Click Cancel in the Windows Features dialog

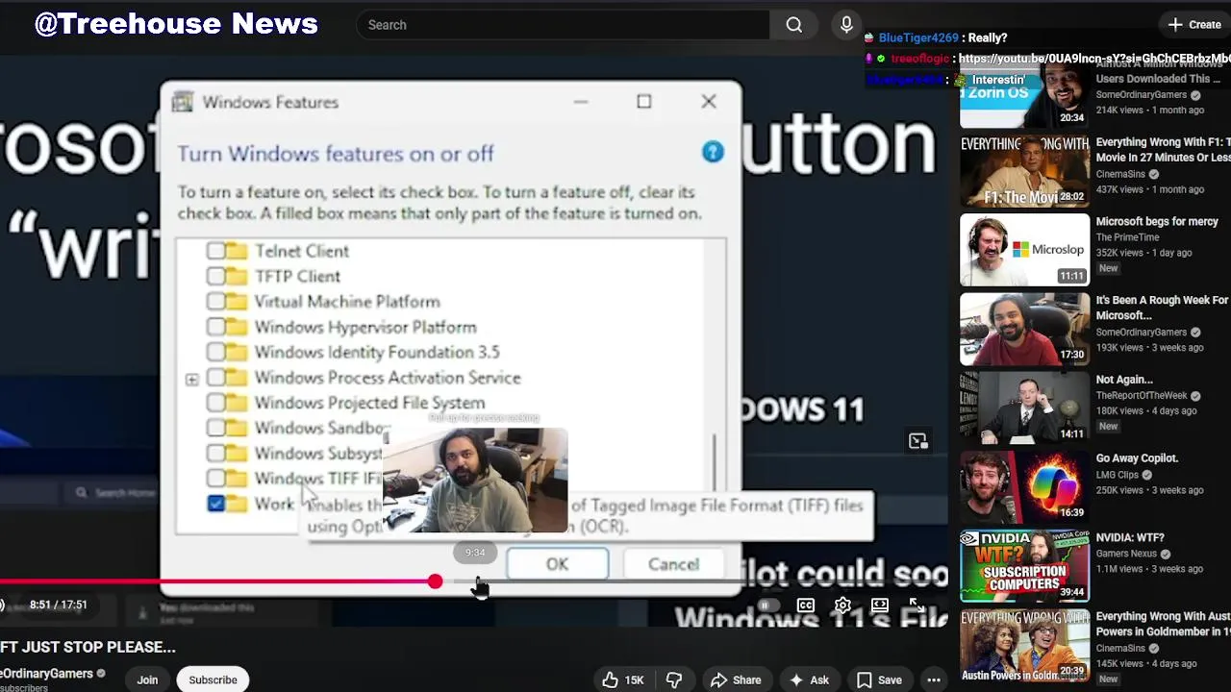click(x=673, y=564)
